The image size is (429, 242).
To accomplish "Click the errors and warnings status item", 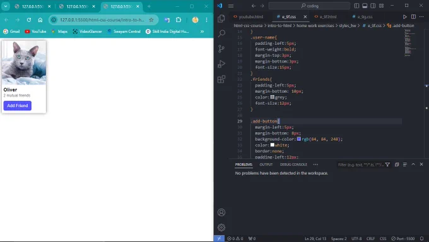I will pyautogui.click(x=235, y=238).
